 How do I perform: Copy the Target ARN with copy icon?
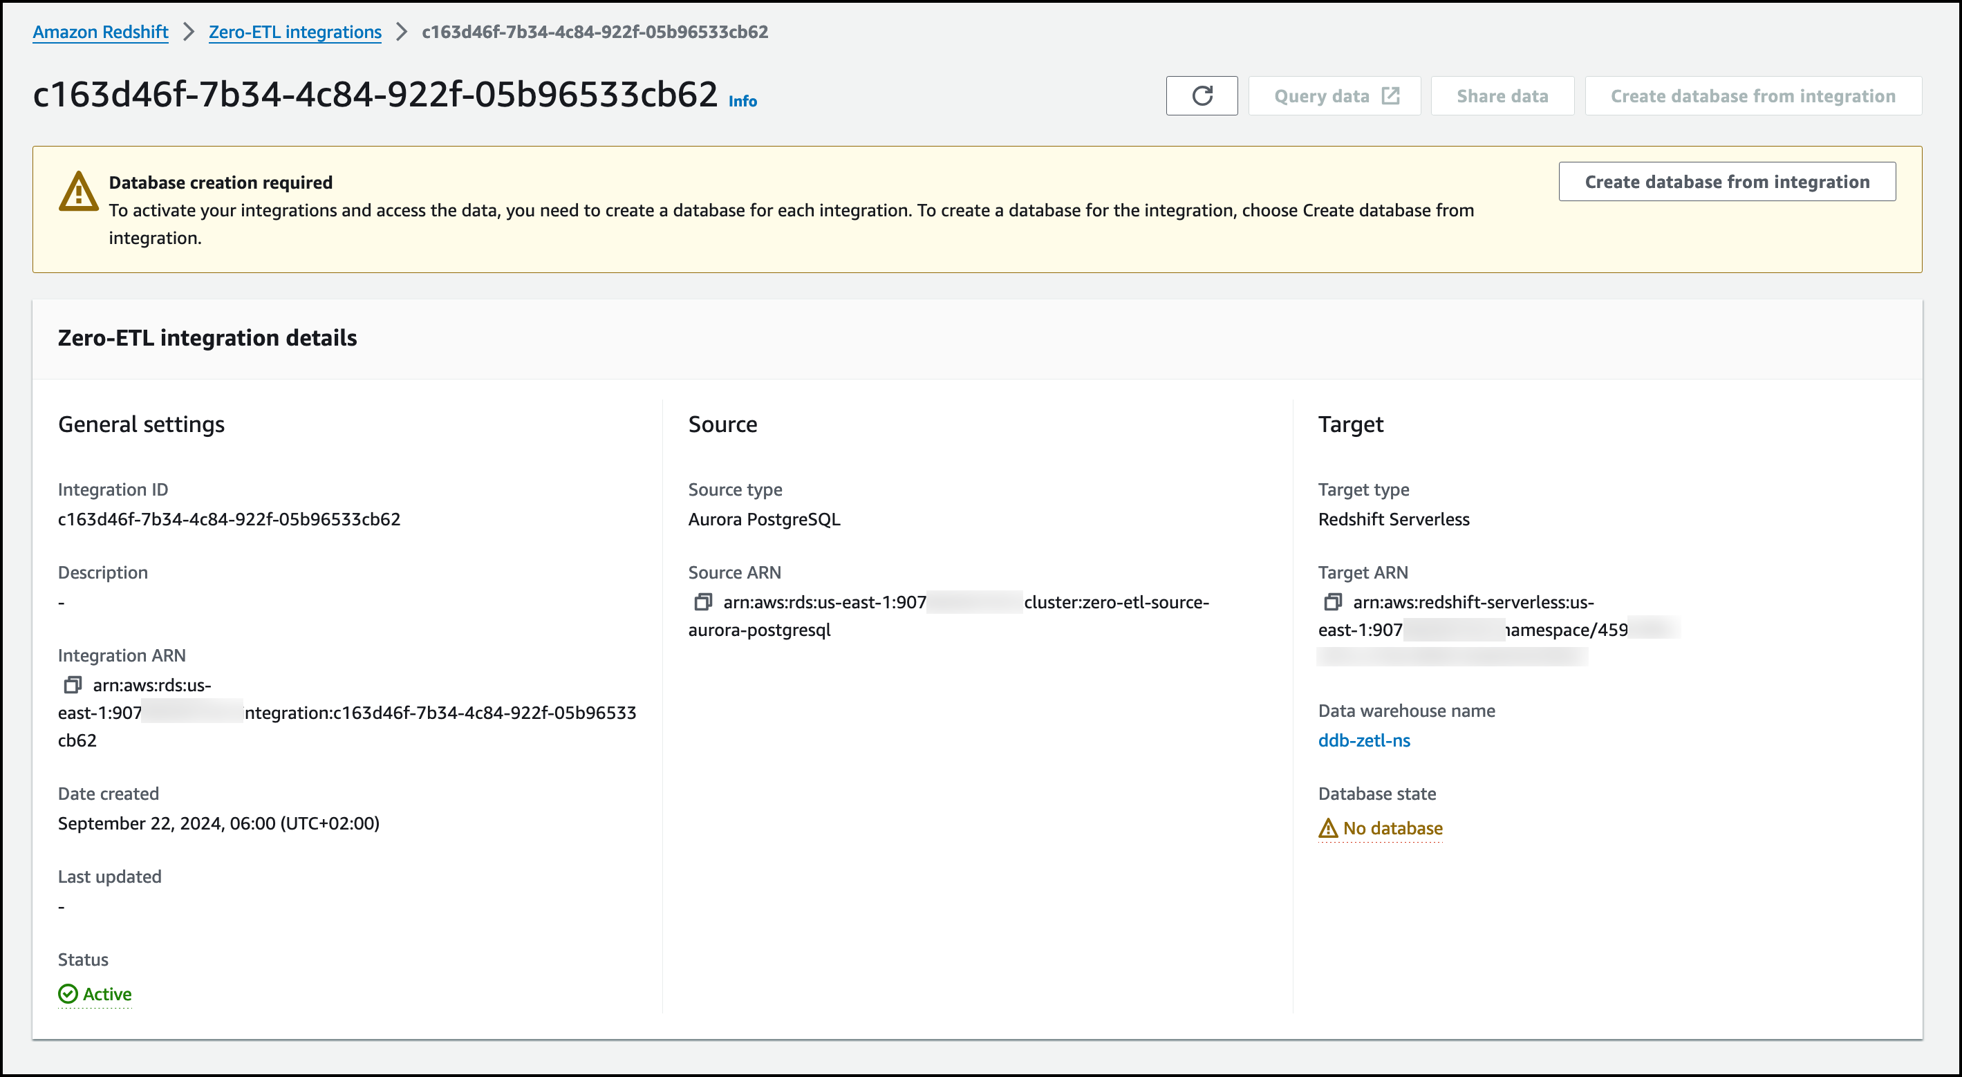1332,601
